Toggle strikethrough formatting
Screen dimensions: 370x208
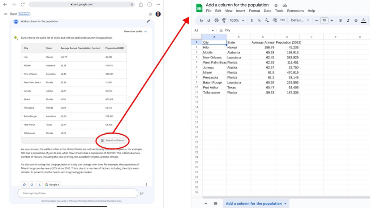point(356,21)
